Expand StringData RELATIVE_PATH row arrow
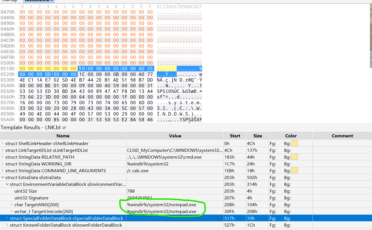372x230 pixels. point(3,157)
